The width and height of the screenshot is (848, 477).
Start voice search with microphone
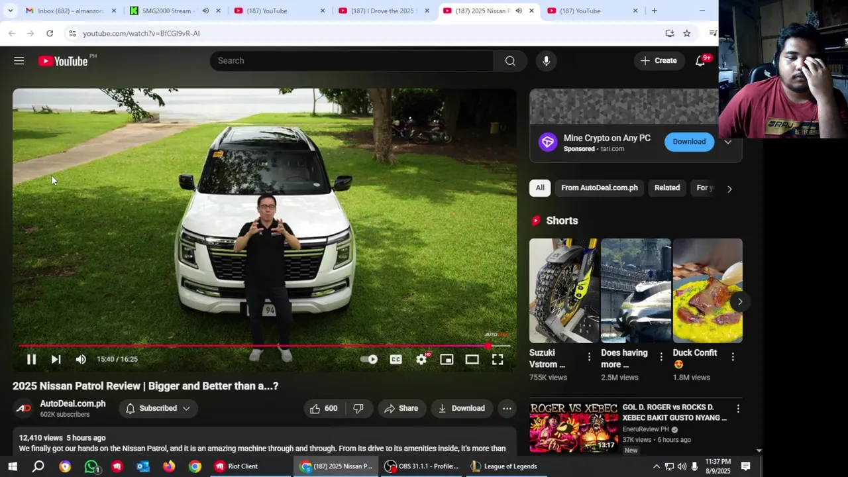click(546, 60)
